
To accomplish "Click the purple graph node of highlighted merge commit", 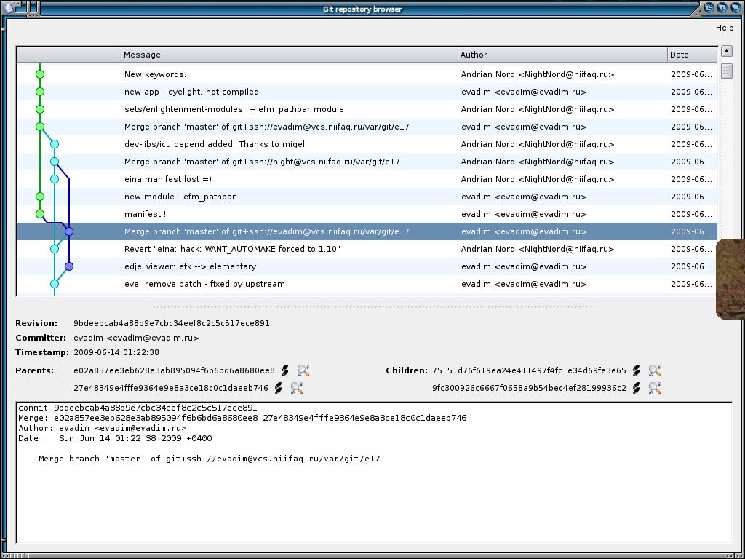I will click(x=69, y=231).
